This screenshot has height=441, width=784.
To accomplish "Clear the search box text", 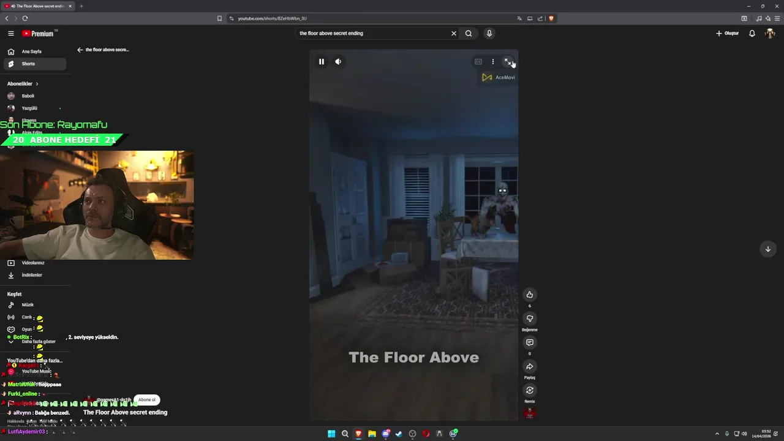I will coord(454,34).
